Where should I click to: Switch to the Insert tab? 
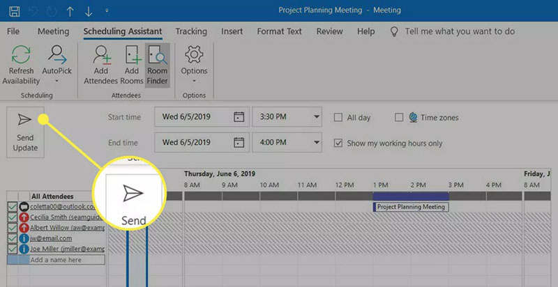(x=232, y=31)
